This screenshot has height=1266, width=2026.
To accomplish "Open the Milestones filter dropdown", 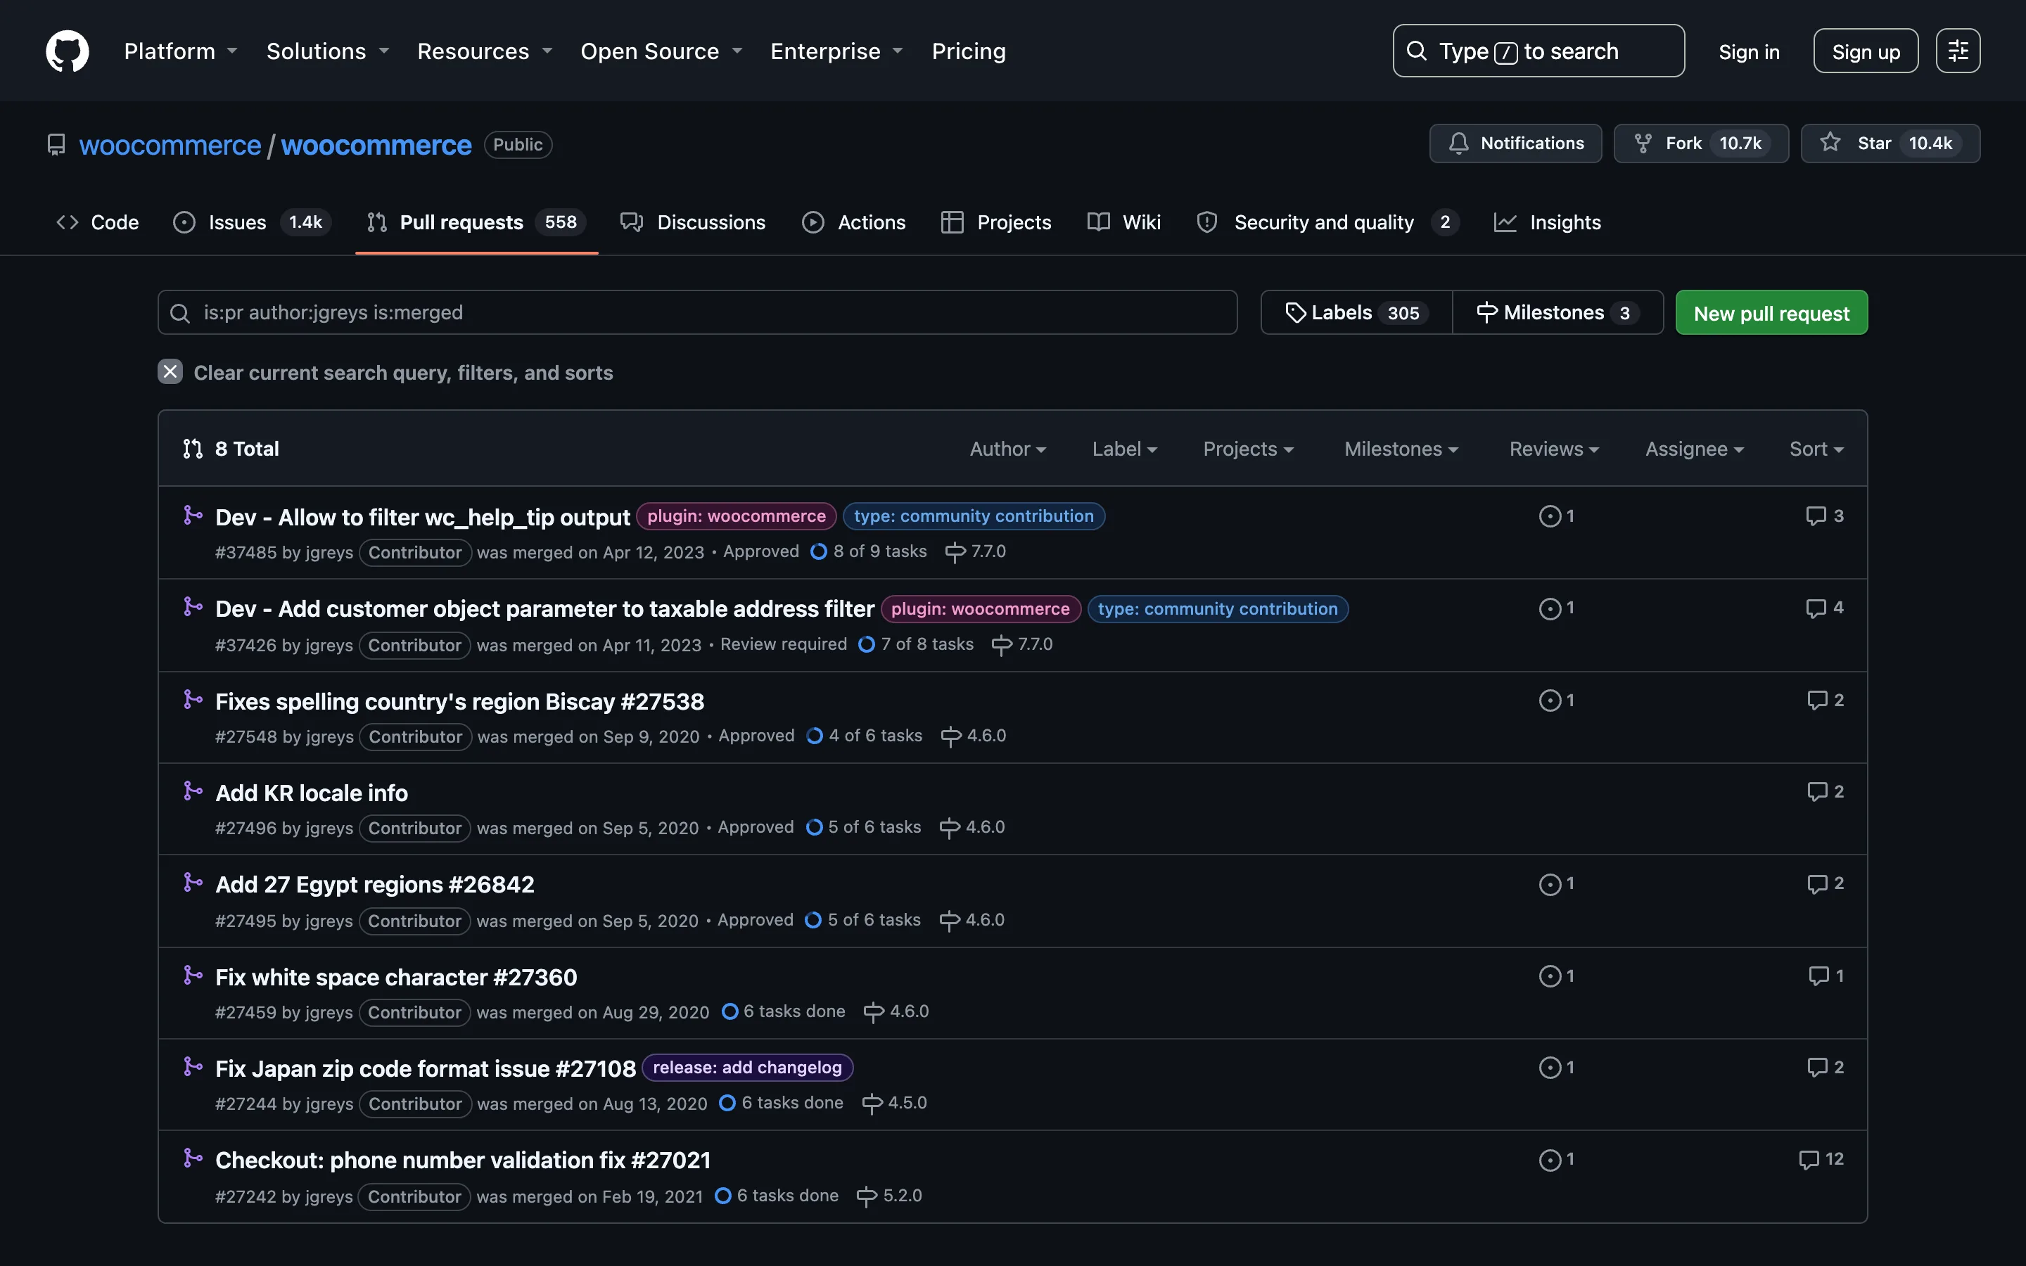I will click(1401, 449).
